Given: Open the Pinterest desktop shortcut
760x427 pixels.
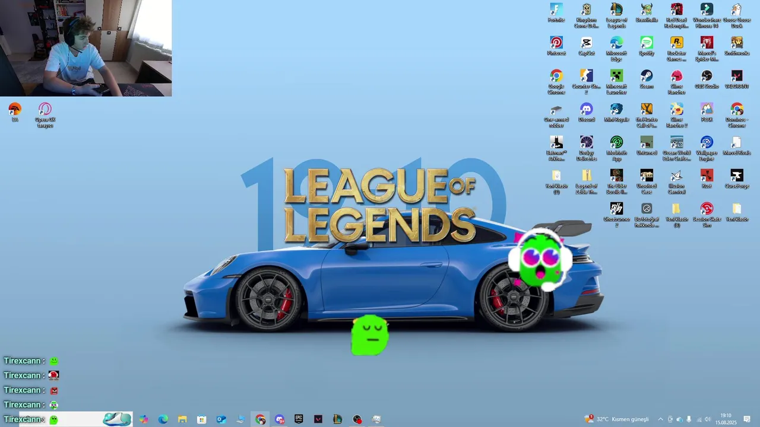Looking at the screenshot, I should coord(556,46).
